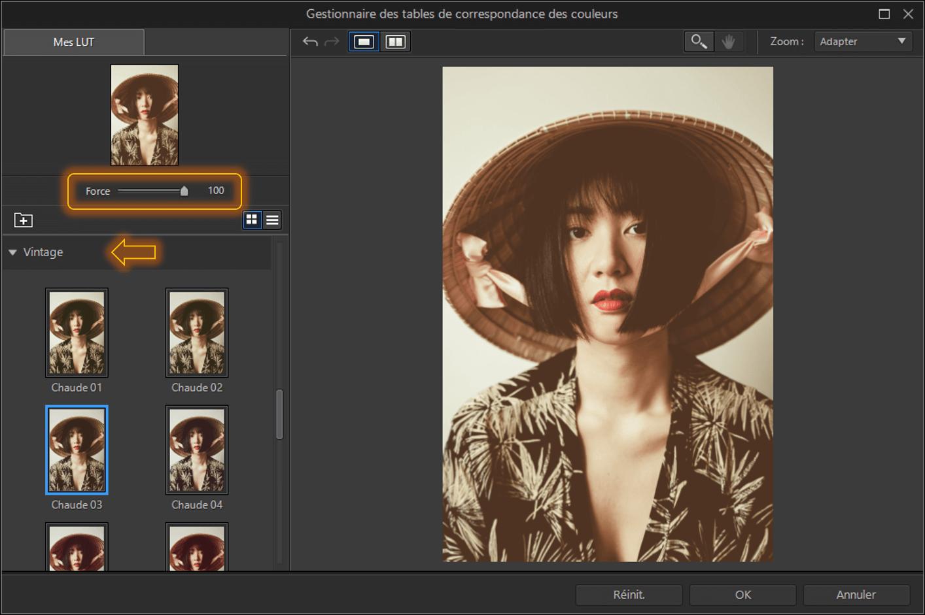925x615 pixels.
Task: Apply the Chaude 02 LUT preset
Action: coord(197,333)
